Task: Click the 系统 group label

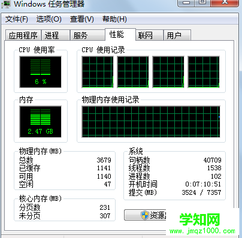Action: (136, 151)
